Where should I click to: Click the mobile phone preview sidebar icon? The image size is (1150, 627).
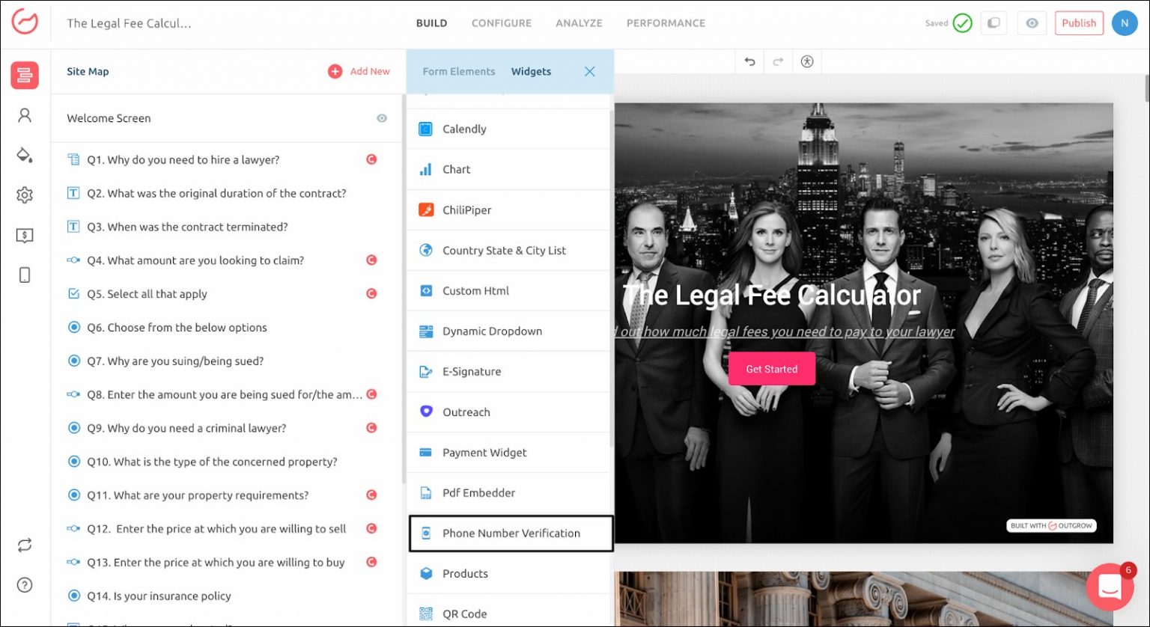click(x=25, y=275)
